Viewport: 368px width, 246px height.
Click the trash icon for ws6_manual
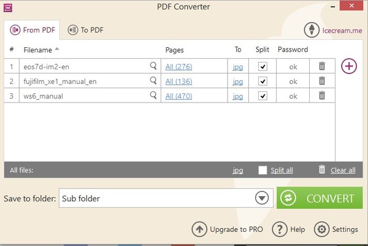(322, 96)
